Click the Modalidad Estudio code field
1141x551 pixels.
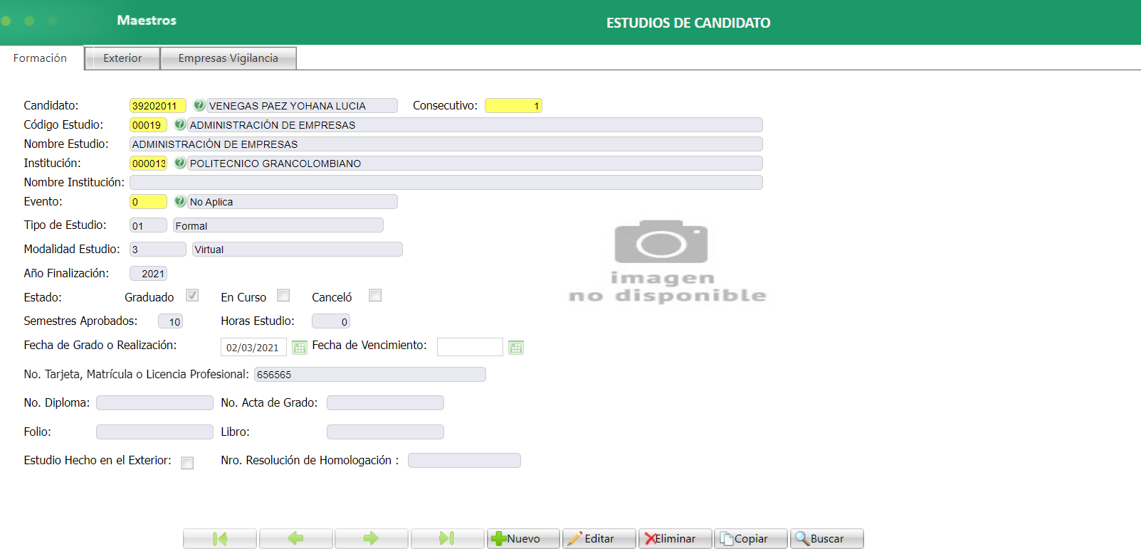coord(158,250)
